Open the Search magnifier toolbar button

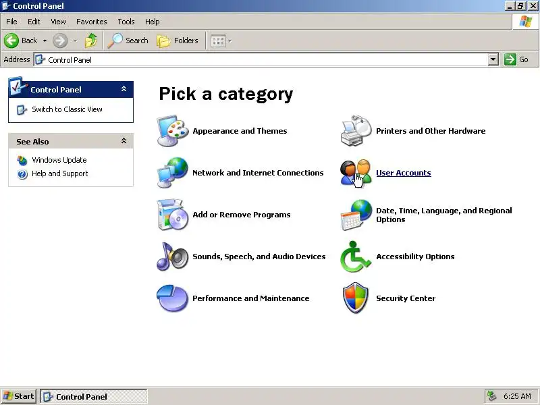click(128, 40)
